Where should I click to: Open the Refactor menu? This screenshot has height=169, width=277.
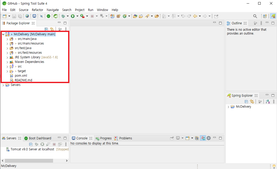click(x=37, y=10)
